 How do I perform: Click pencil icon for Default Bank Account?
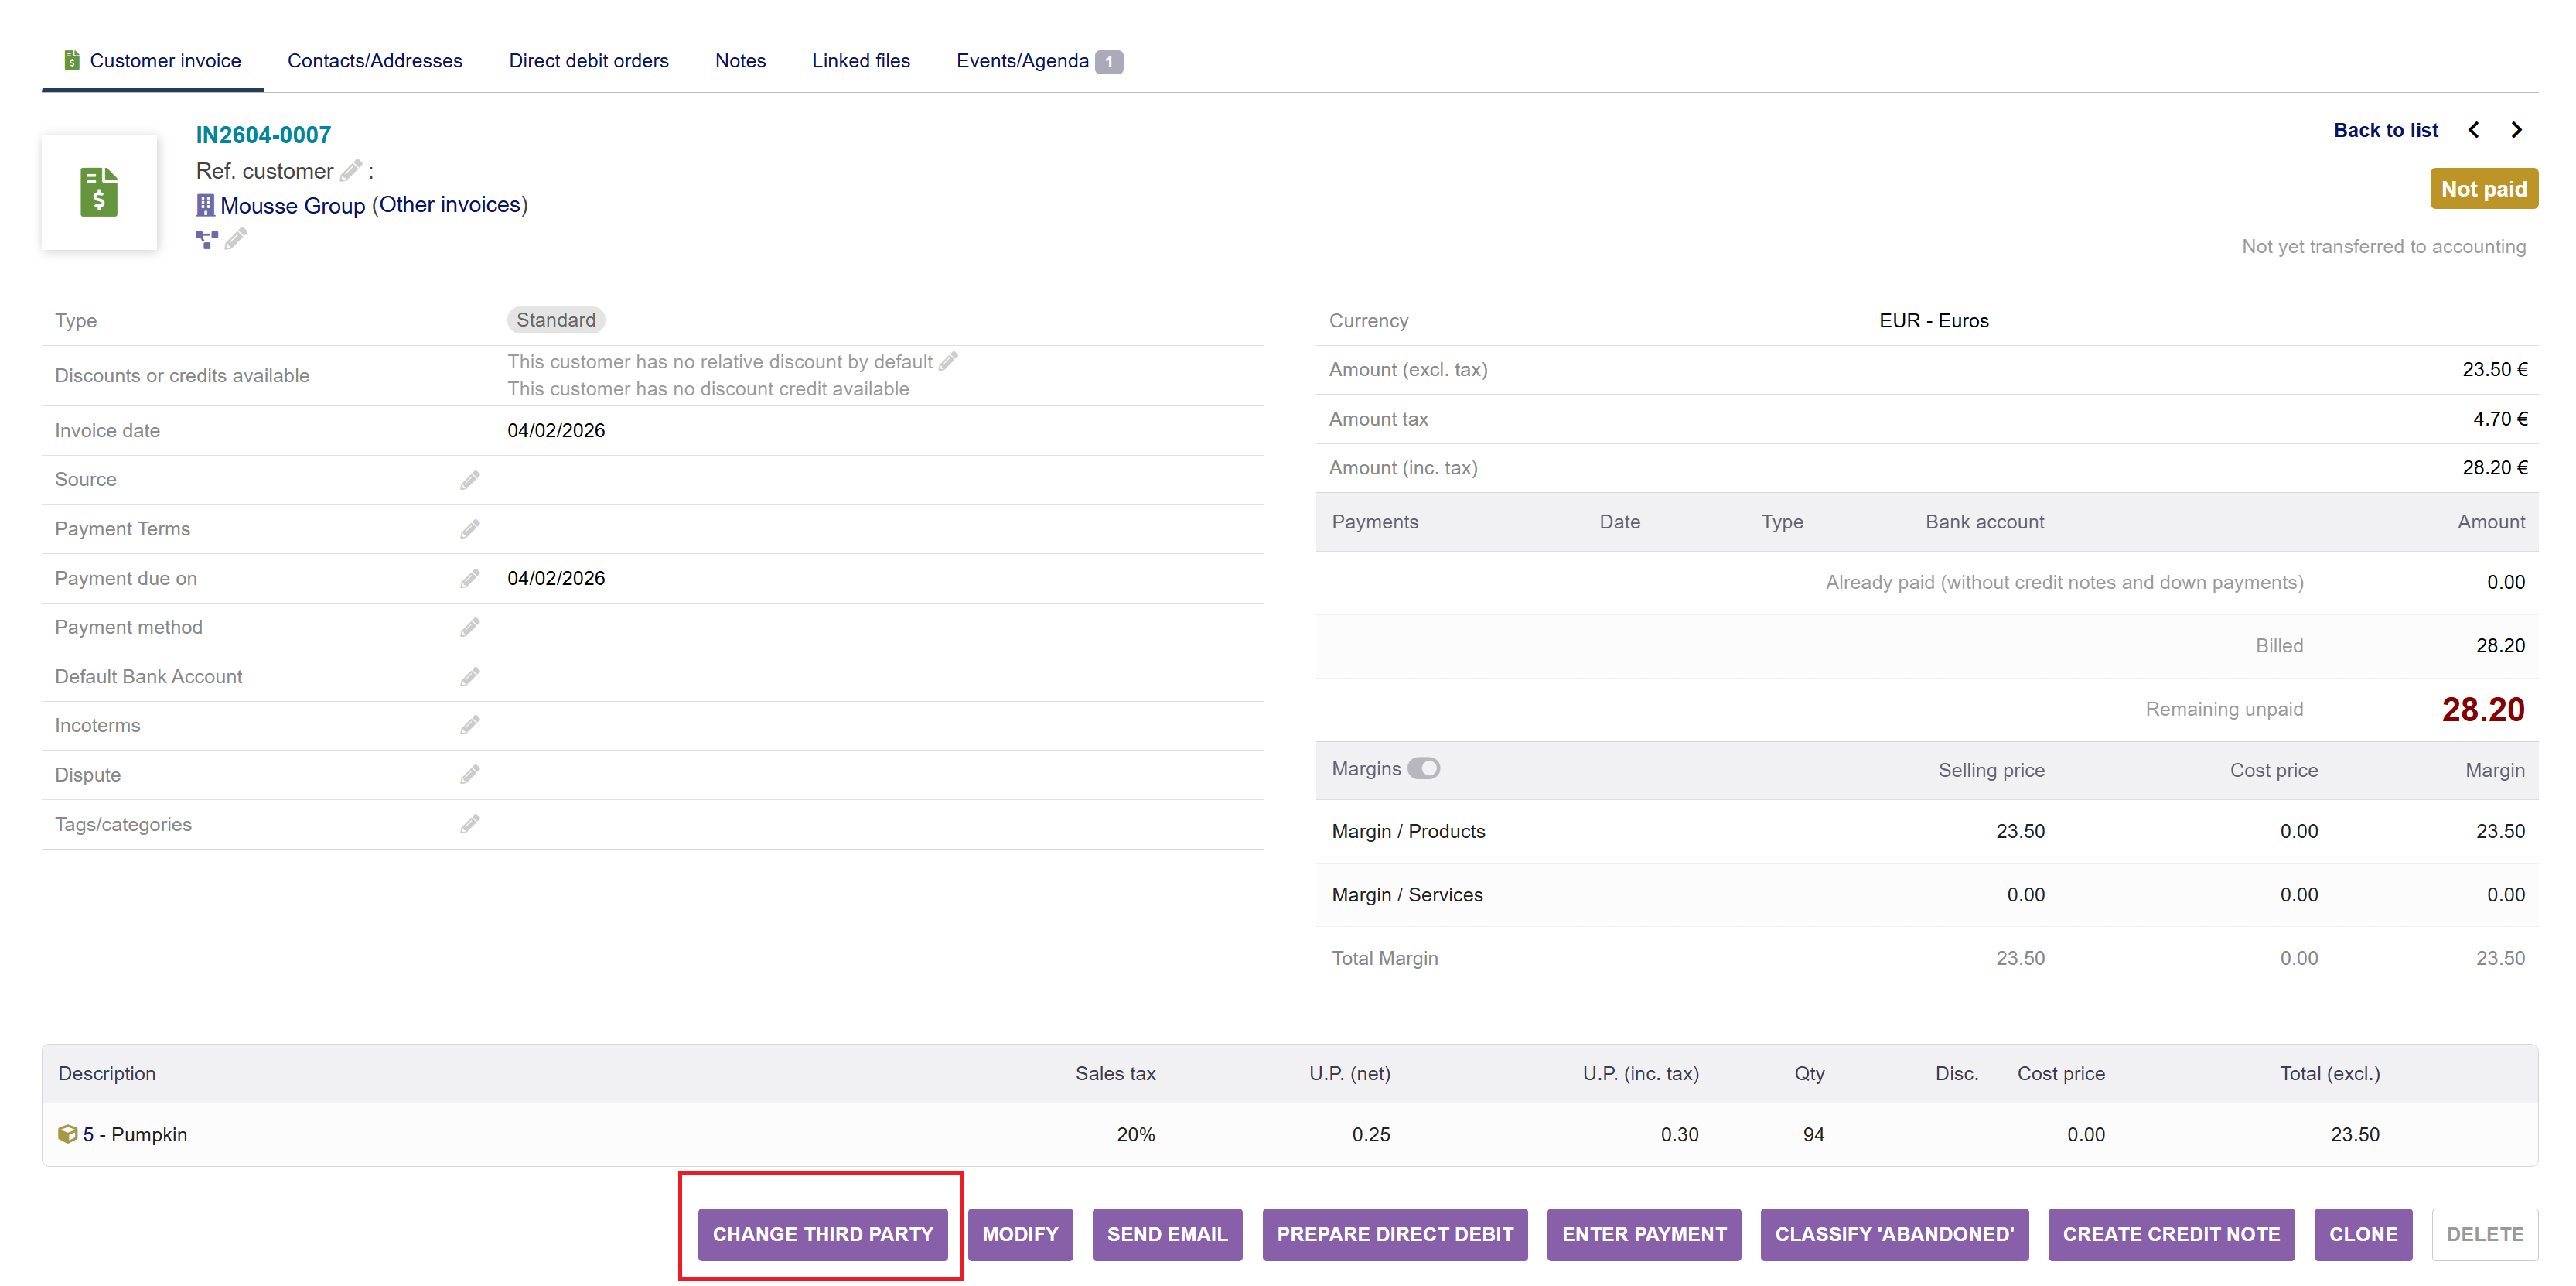click(x=470, y=676)
